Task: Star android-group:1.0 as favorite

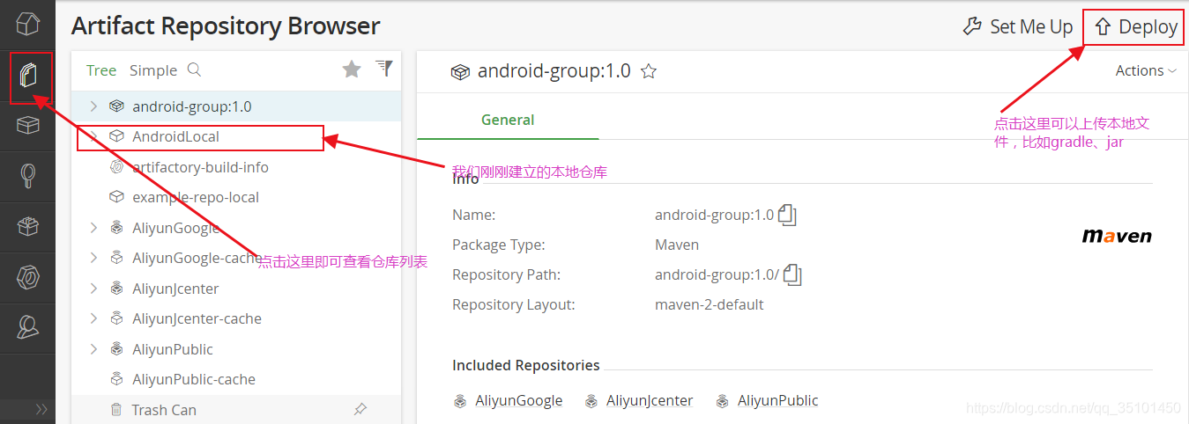Action: click(x=649, y=72)
